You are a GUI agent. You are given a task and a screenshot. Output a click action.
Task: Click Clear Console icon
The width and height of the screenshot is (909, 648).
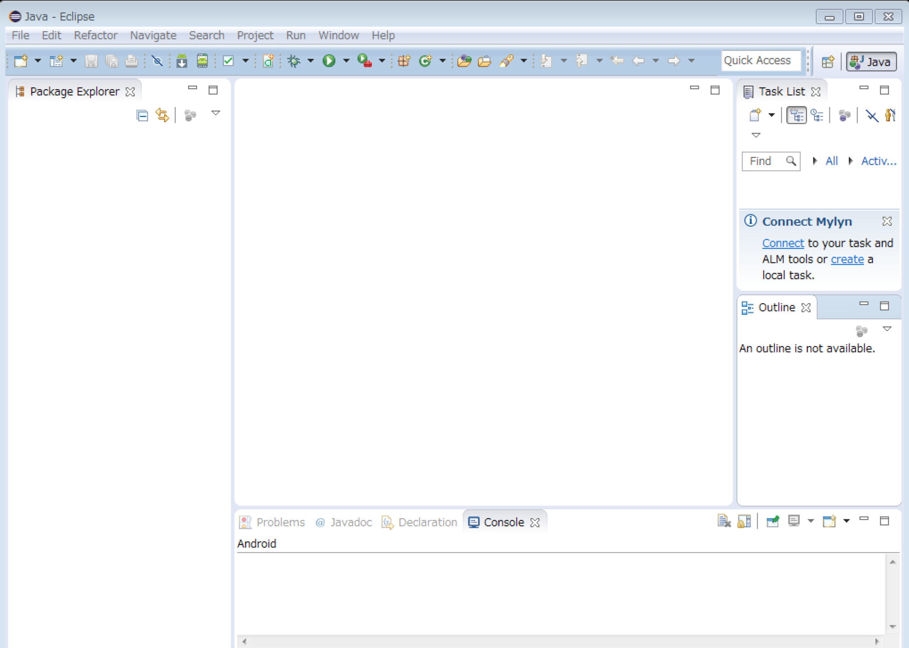pos(724,521)
